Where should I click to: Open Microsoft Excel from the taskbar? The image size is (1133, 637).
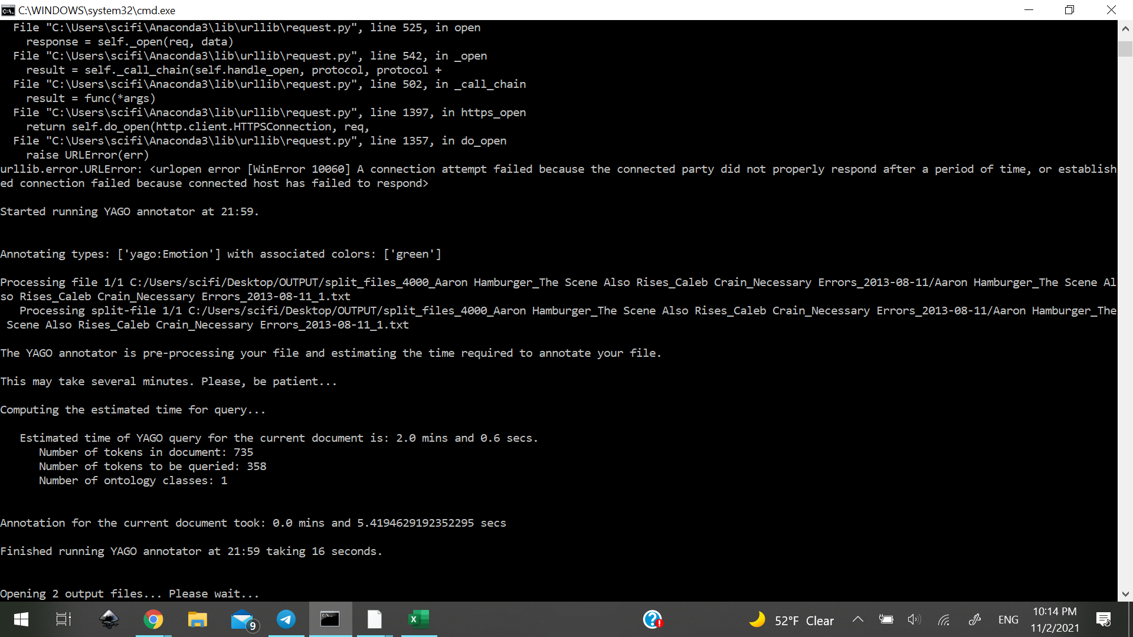click(x=419, y=619)
